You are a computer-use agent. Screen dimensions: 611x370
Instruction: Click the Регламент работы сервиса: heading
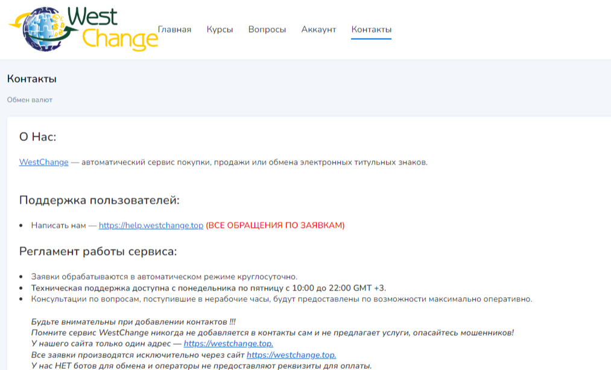[98, 252]
